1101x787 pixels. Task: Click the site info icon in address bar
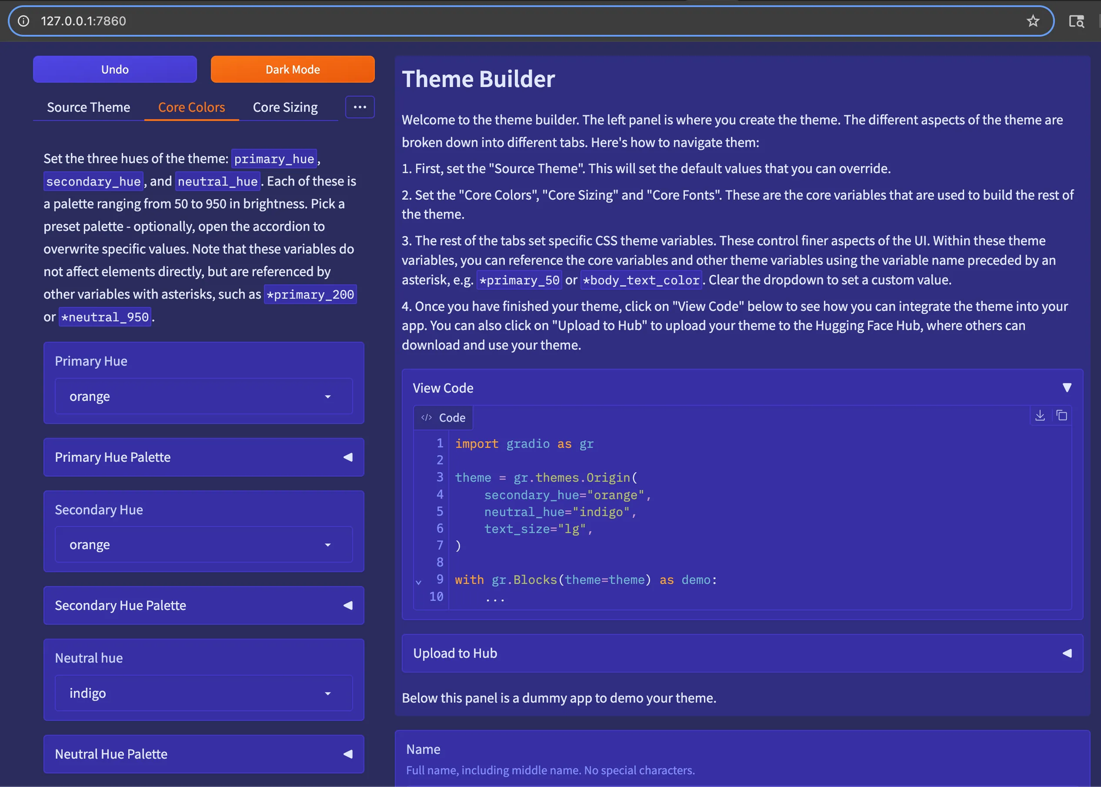pyautogui.click(x=24, y=21)
